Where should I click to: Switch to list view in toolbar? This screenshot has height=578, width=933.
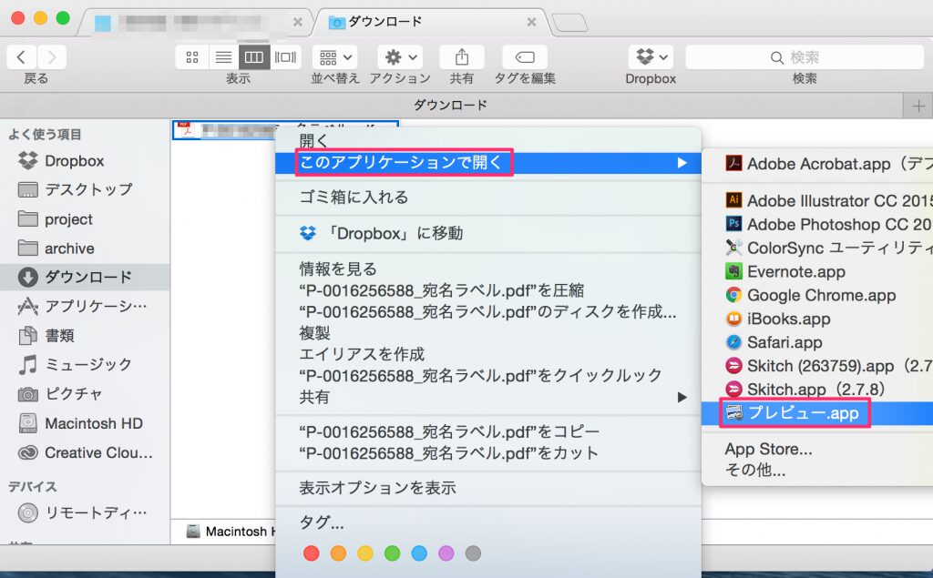tap(223, 57)
